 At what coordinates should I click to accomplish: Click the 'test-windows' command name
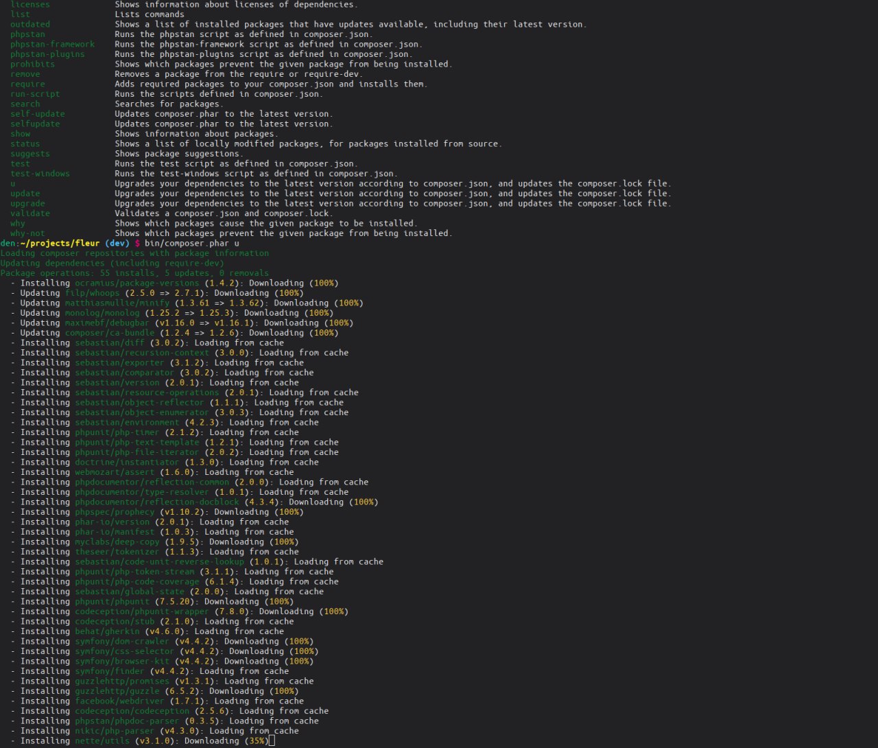(x=40, y=174)
